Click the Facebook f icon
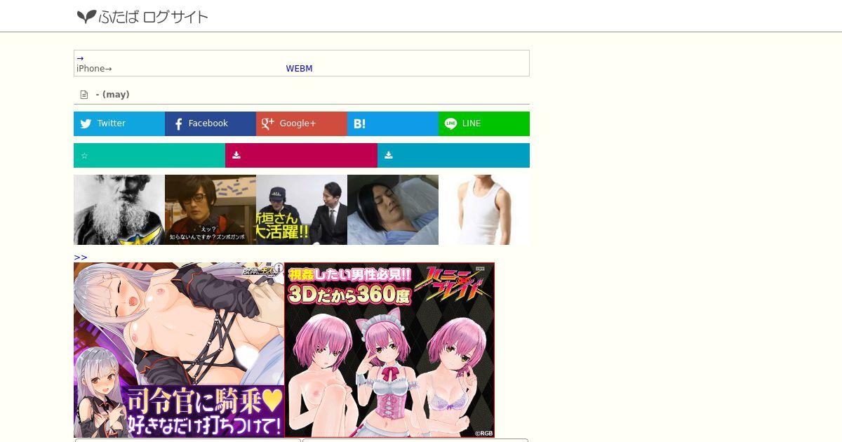This screenshot has height=442, width=842. pyautogui.click(x=178, y=124)
